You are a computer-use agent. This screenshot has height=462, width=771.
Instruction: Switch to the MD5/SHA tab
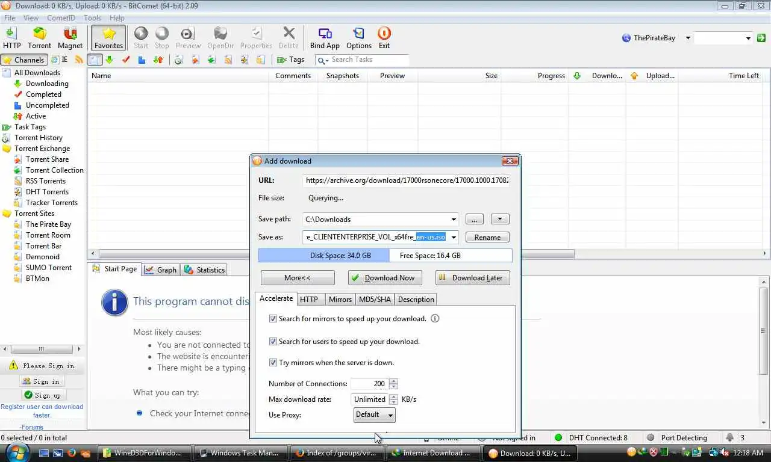click(375, 300)
